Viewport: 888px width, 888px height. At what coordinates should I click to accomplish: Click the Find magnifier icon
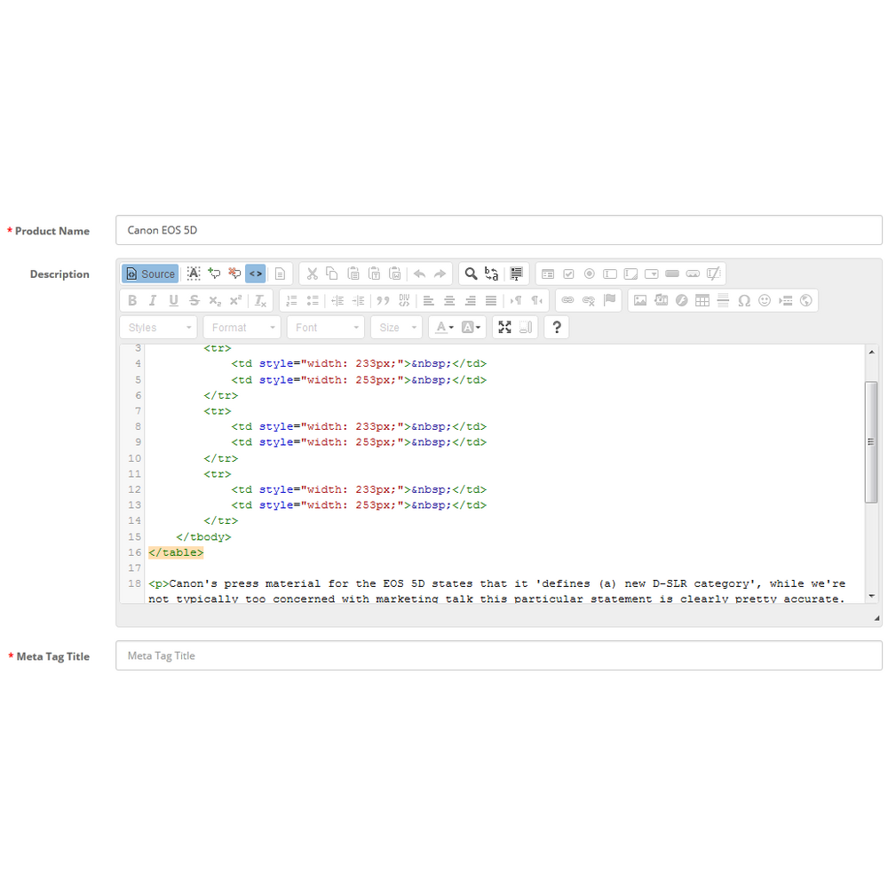pos(471,274)
